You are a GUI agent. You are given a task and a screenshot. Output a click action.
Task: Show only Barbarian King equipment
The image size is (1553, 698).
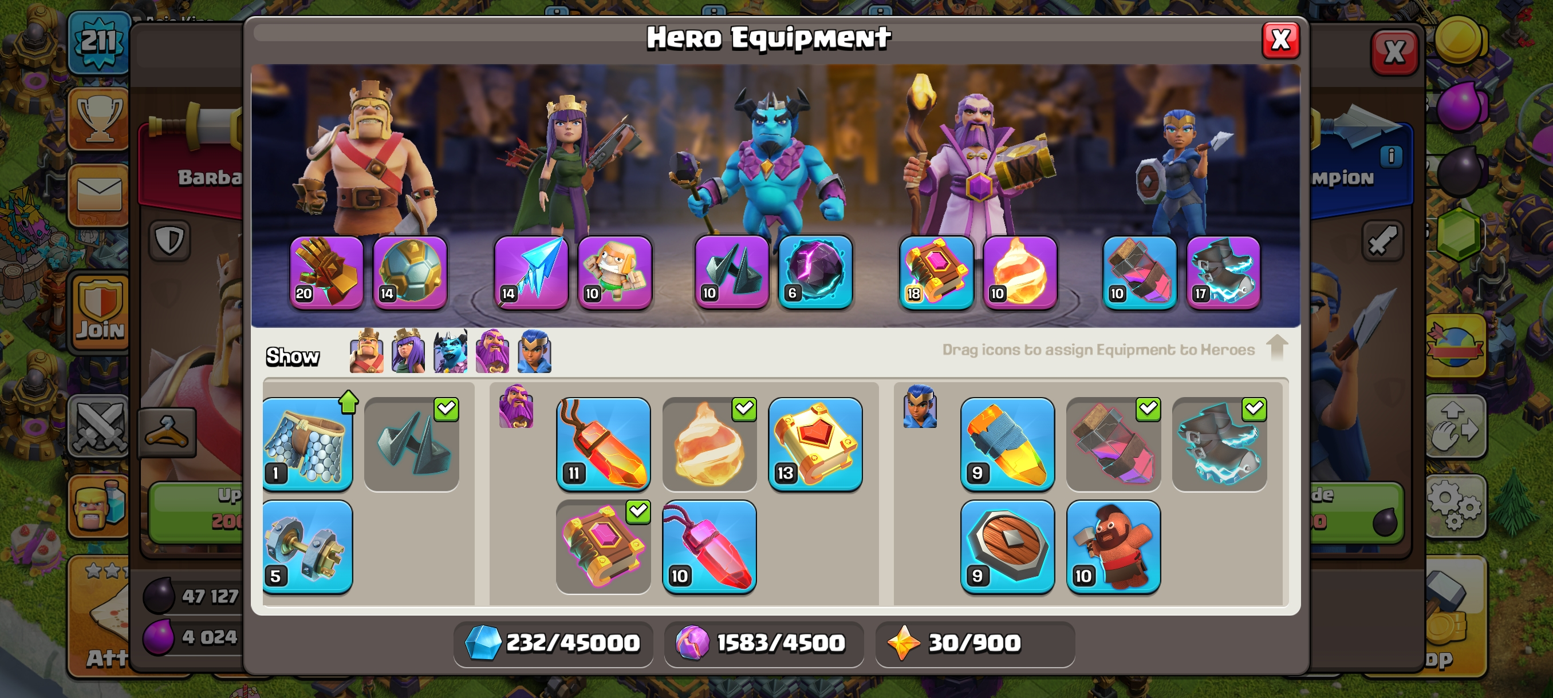366,351
